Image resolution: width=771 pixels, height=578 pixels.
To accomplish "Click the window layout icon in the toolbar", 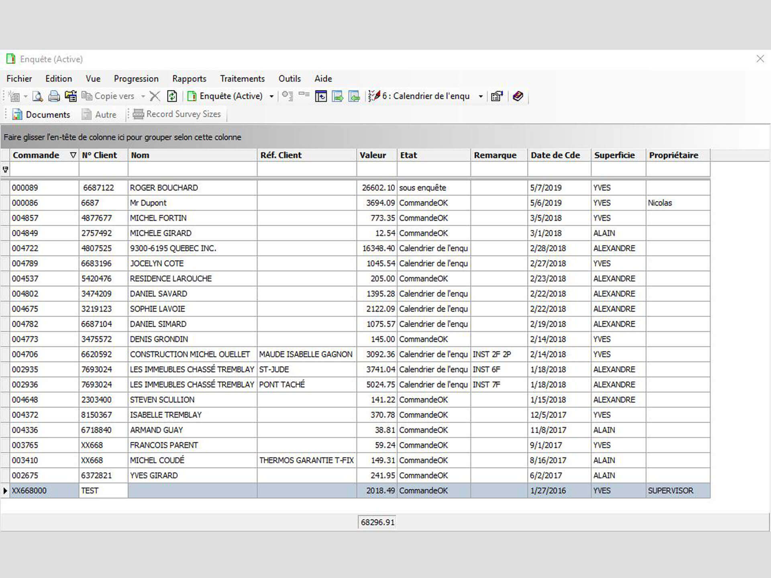I will [321, 96].
